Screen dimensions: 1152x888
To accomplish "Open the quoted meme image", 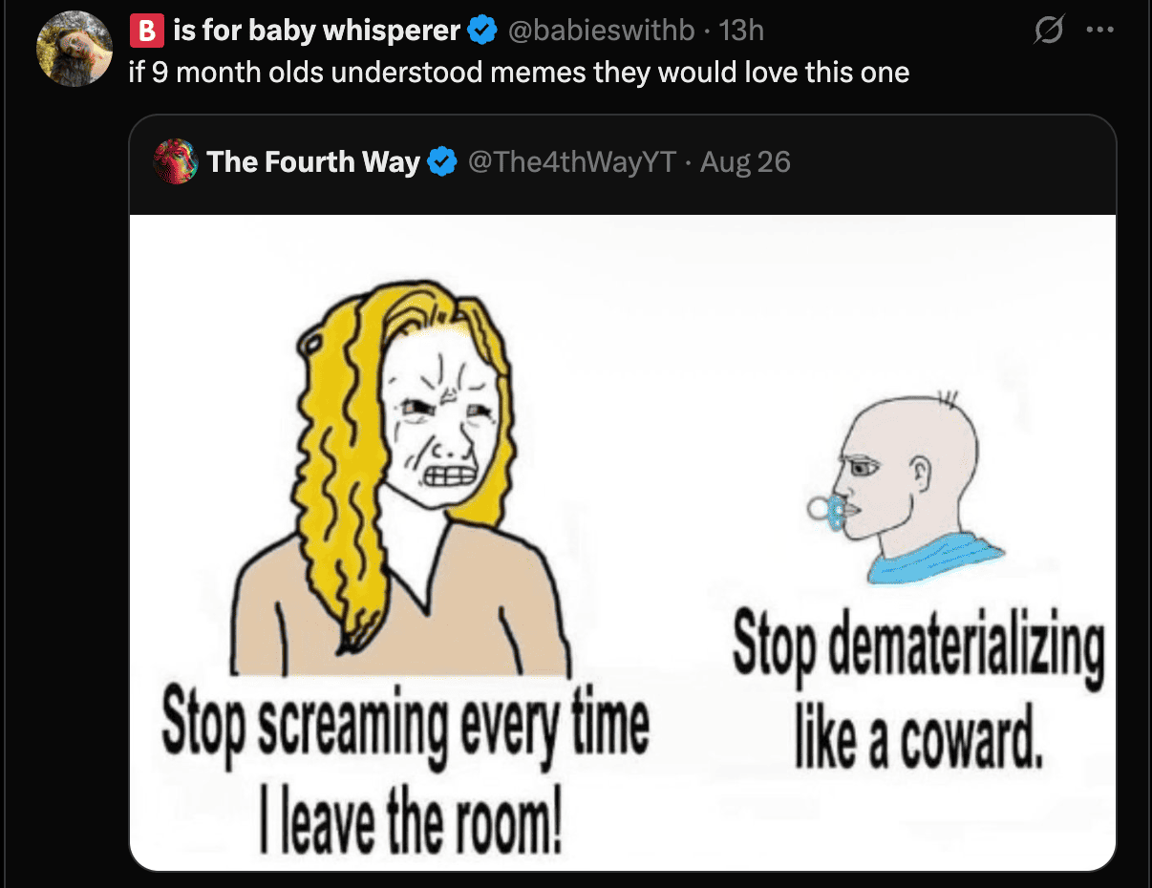I will (x=623, y=541).
